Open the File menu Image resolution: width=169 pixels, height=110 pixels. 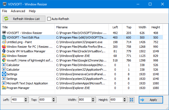pos(5,11)
